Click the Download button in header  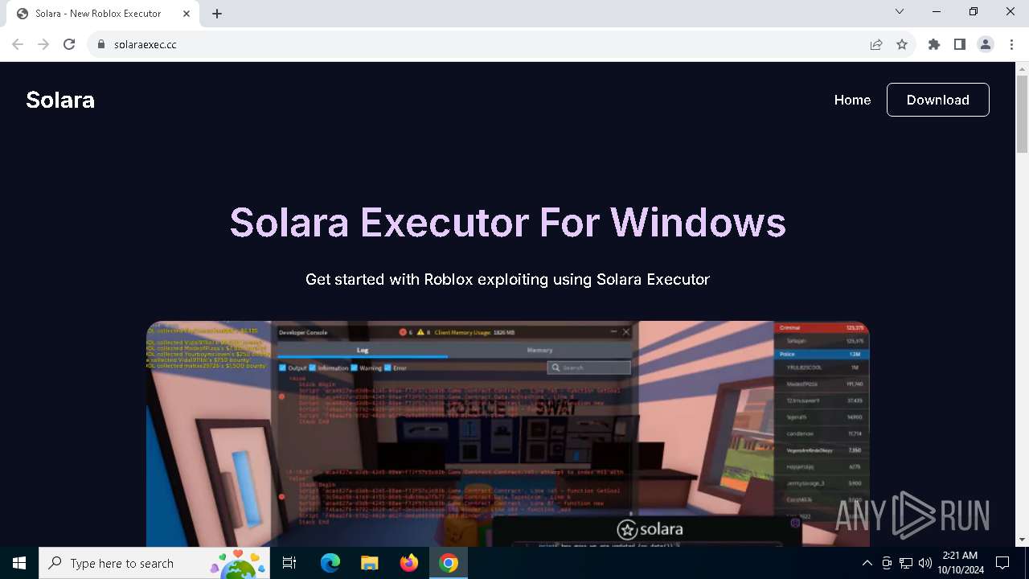938,100
